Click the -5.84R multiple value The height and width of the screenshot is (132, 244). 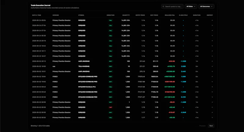183,112
